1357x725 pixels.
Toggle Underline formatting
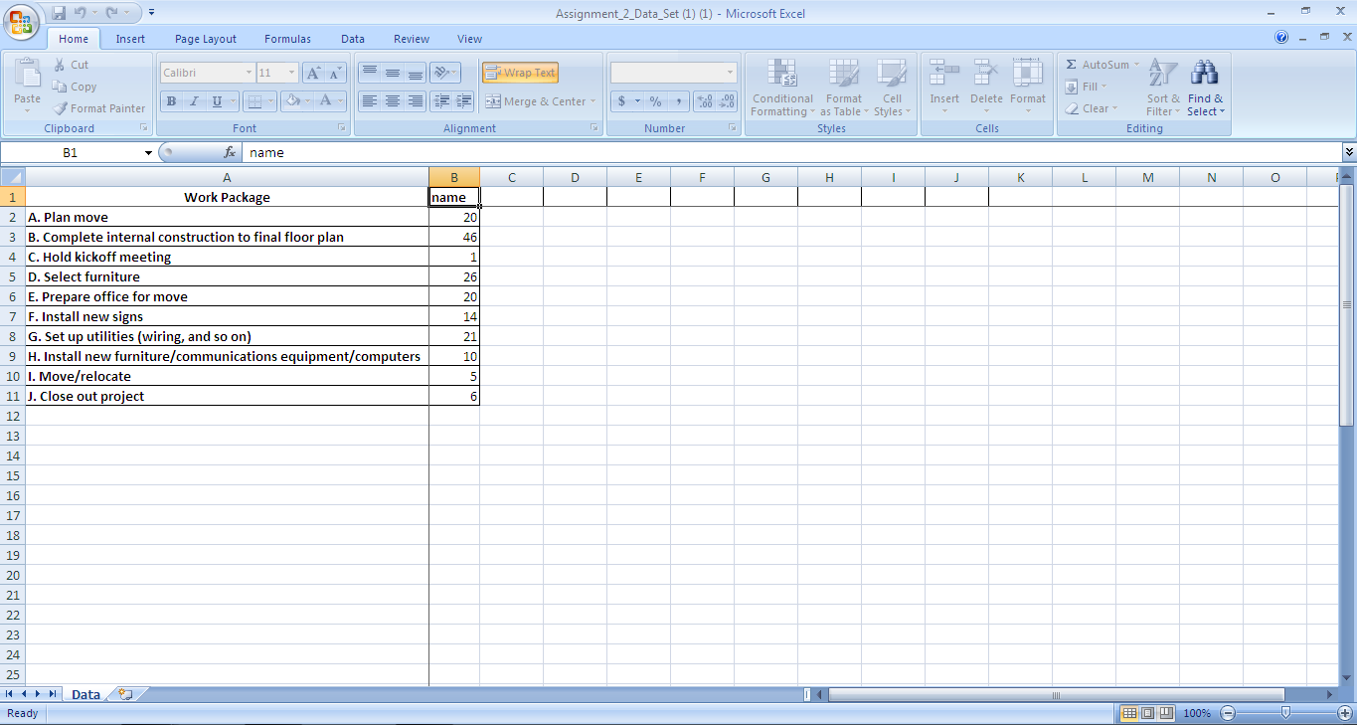click(217, 101)
